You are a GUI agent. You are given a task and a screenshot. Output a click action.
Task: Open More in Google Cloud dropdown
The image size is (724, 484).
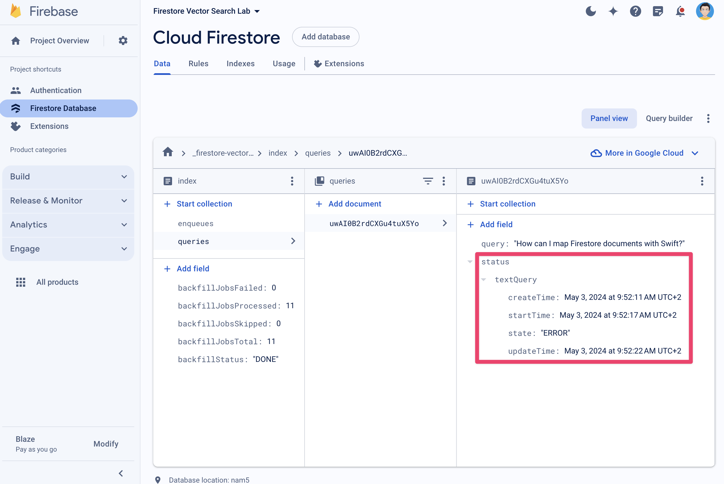point(644,153)
